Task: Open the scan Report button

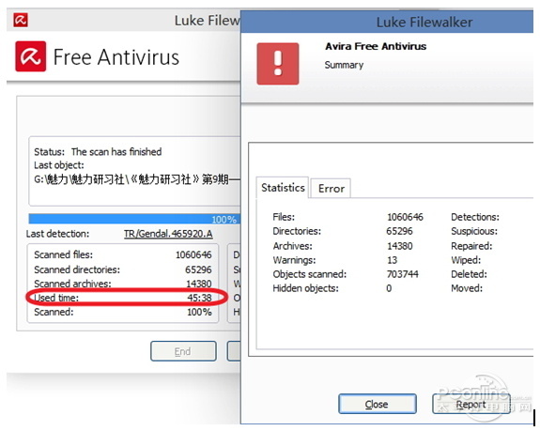Action: click(x=471, y=404)
